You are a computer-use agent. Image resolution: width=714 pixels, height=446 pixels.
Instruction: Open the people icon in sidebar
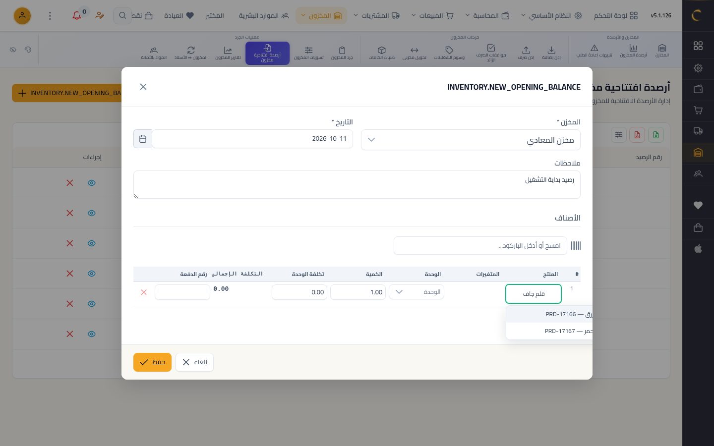(698, 174)
